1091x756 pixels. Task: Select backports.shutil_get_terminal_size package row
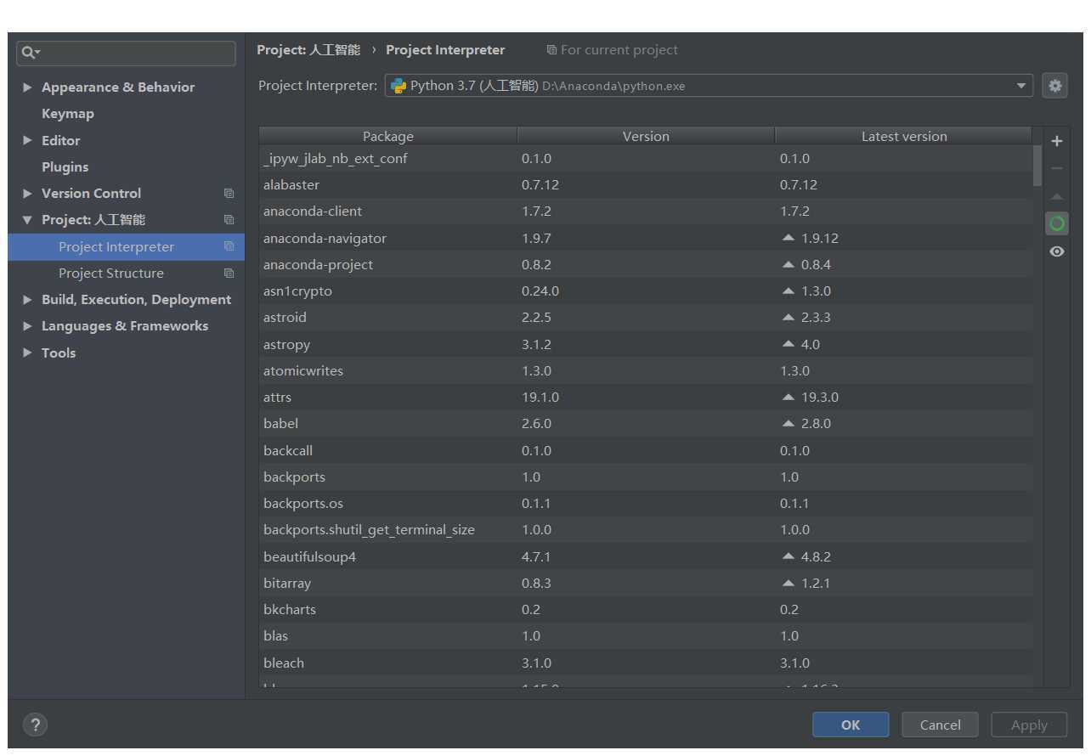(x=646, y=529)
